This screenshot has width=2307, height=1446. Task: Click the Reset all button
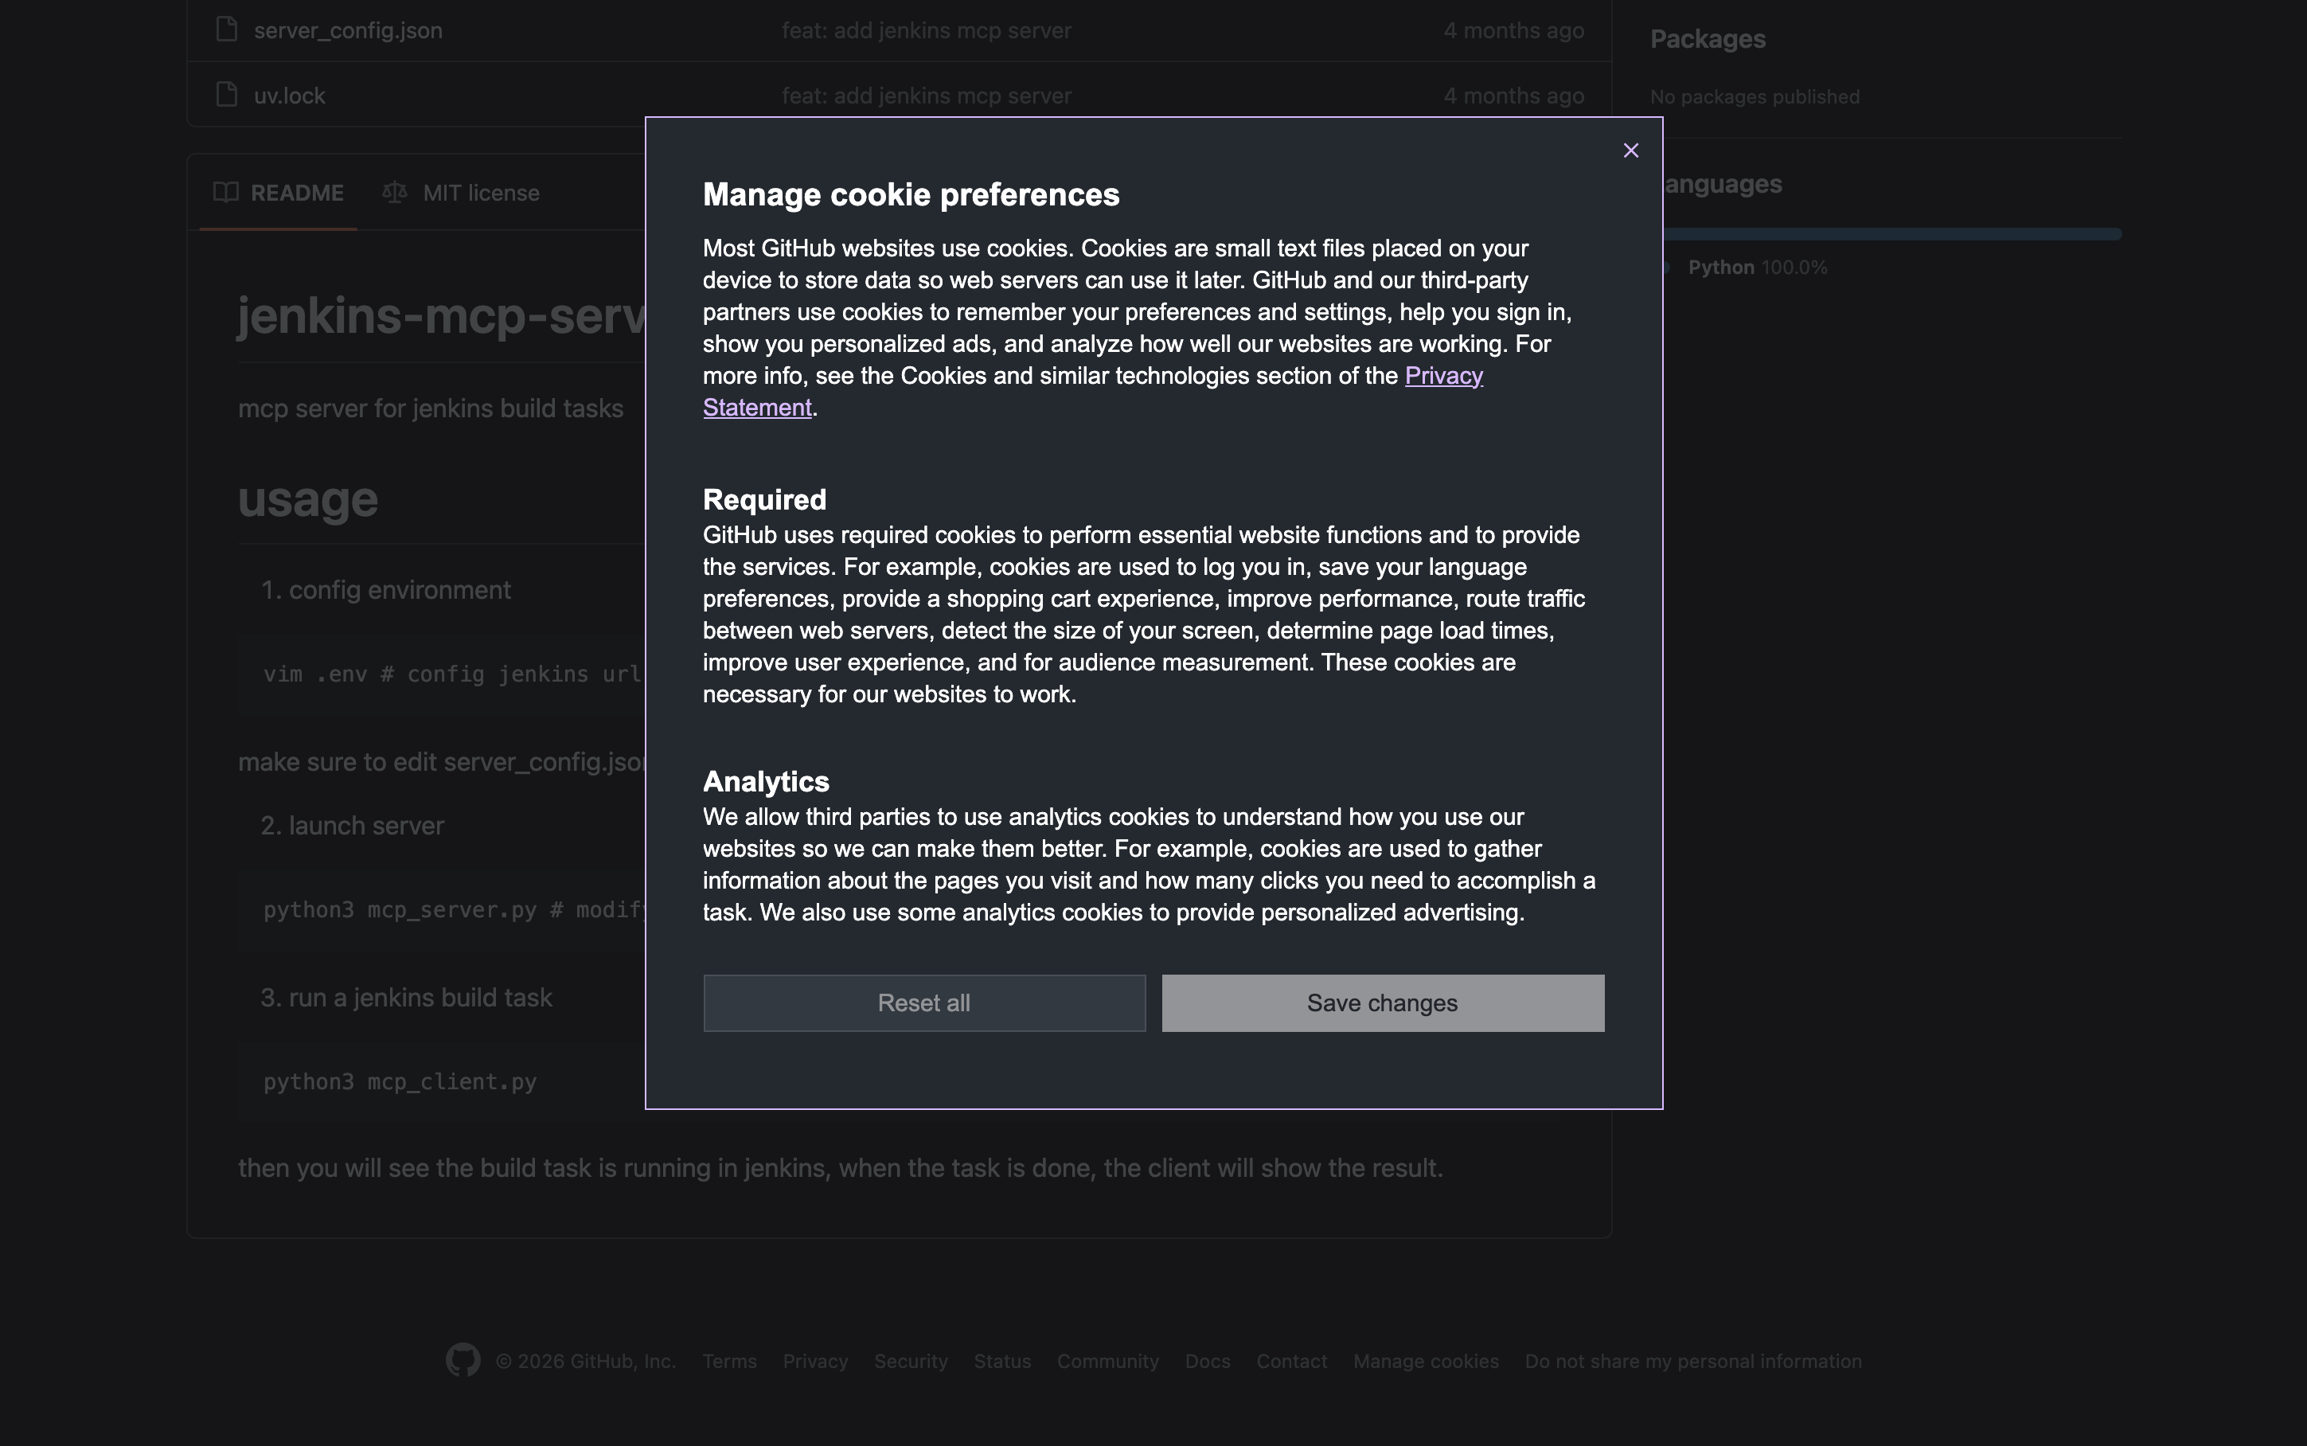[923, 1002]
